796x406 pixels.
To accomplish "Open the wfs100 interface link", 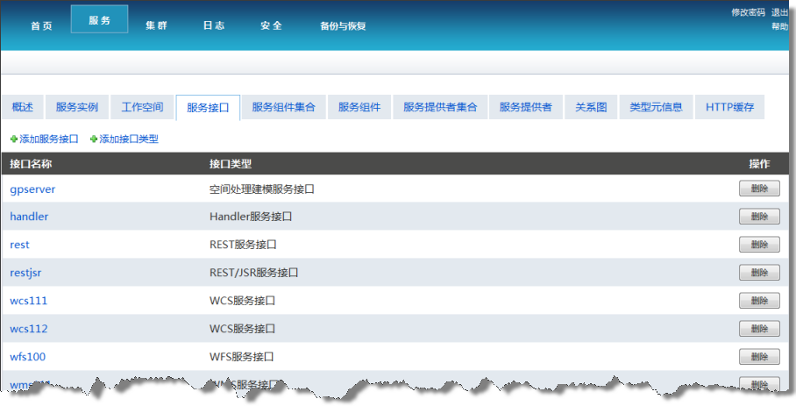I will click(27, 357).
